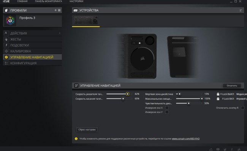Toggle Отключить кнопку R checkbox
Viewport: 247px width, 151px height.
243,108
